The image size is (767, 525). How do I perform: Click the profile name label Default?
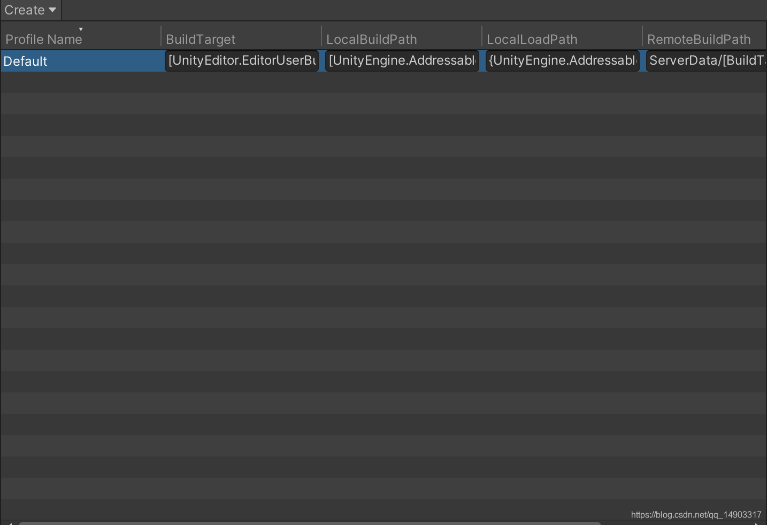click(25, 61)
